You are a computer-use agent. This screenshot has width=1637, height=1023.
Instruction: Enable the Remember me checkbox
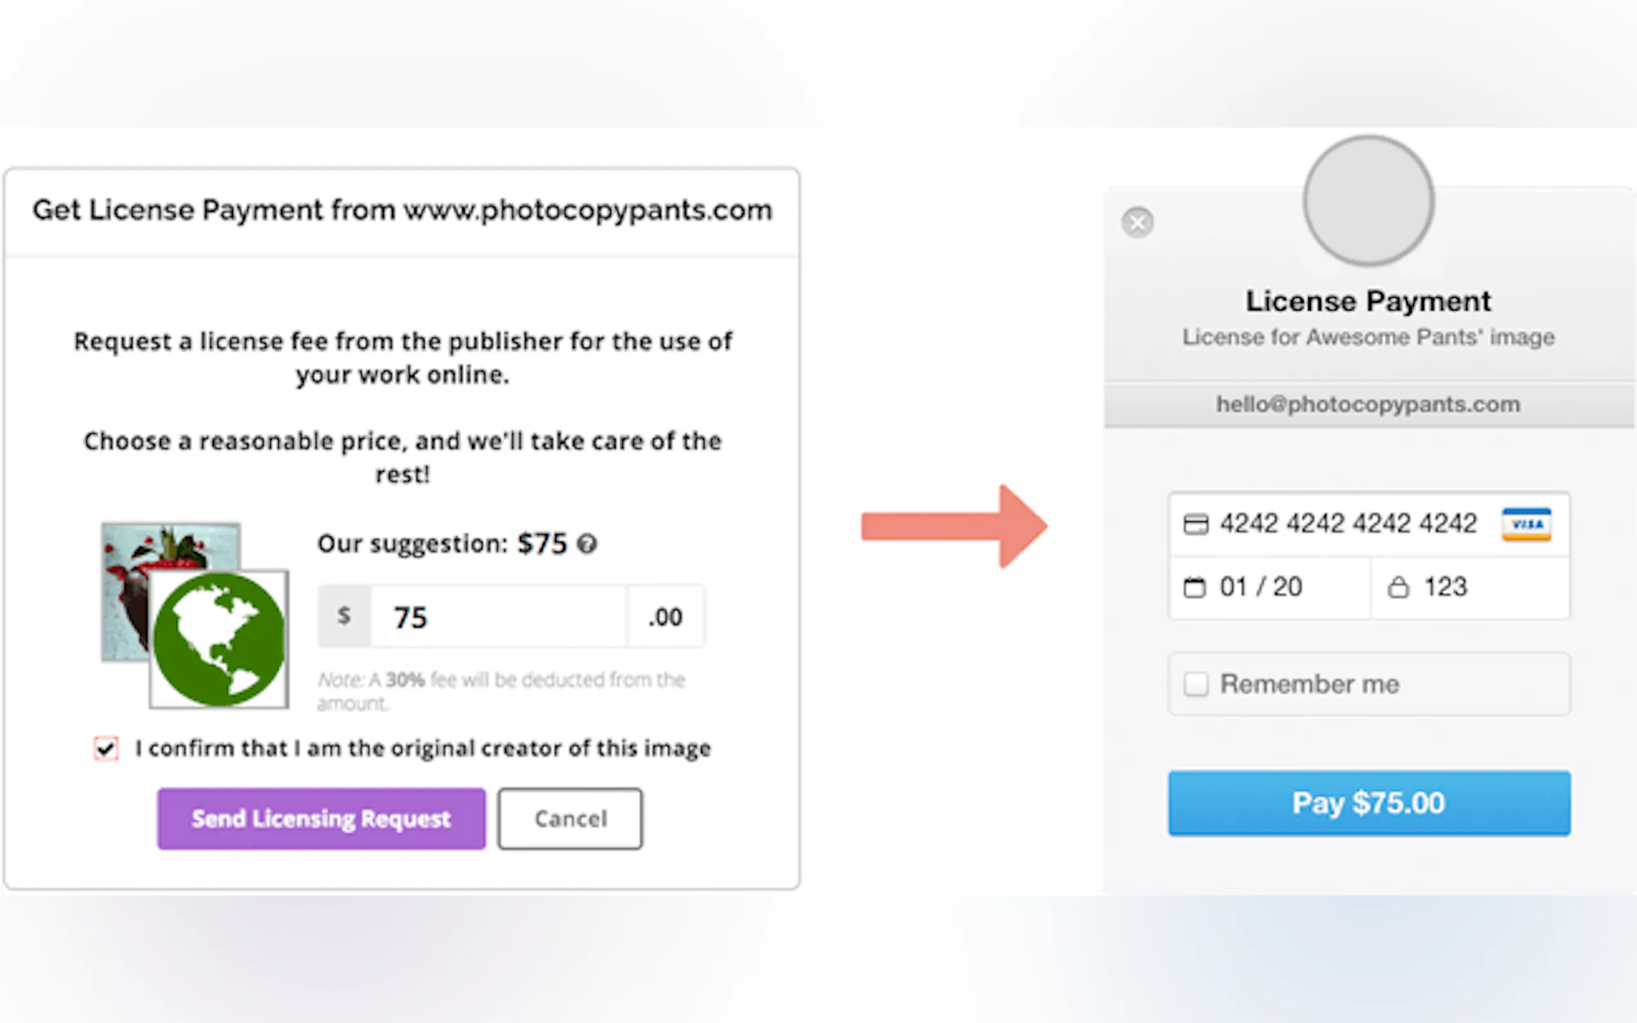pyautogui.click(x=1196, y=684)
